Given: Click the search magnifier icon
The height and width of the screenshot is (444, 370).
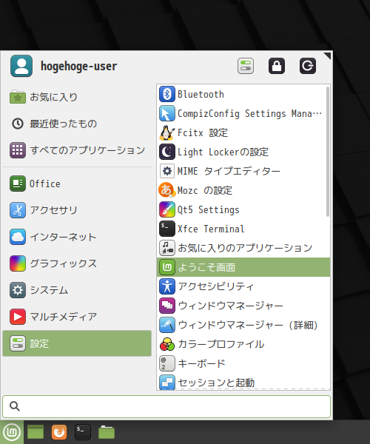Looking at the screenshot, I should point(15,406).
